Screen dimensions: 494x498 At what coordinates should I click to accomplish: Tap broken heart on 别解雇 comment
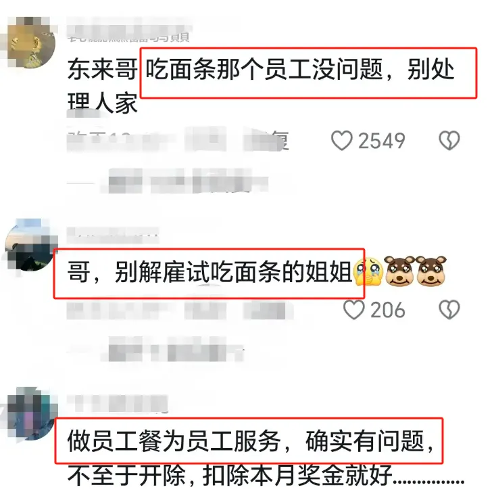[x=449, y=310]
